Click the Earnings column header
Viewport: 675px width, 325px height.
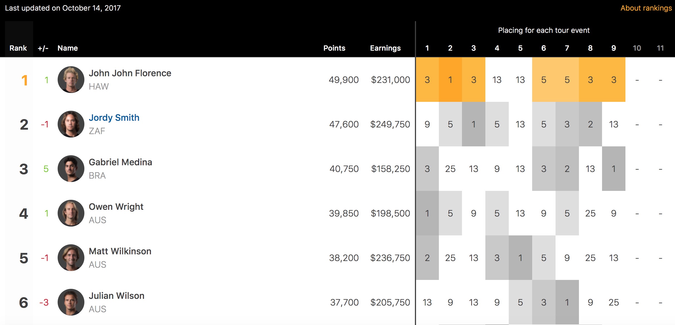pyautogui.click(x=385, y=48)
